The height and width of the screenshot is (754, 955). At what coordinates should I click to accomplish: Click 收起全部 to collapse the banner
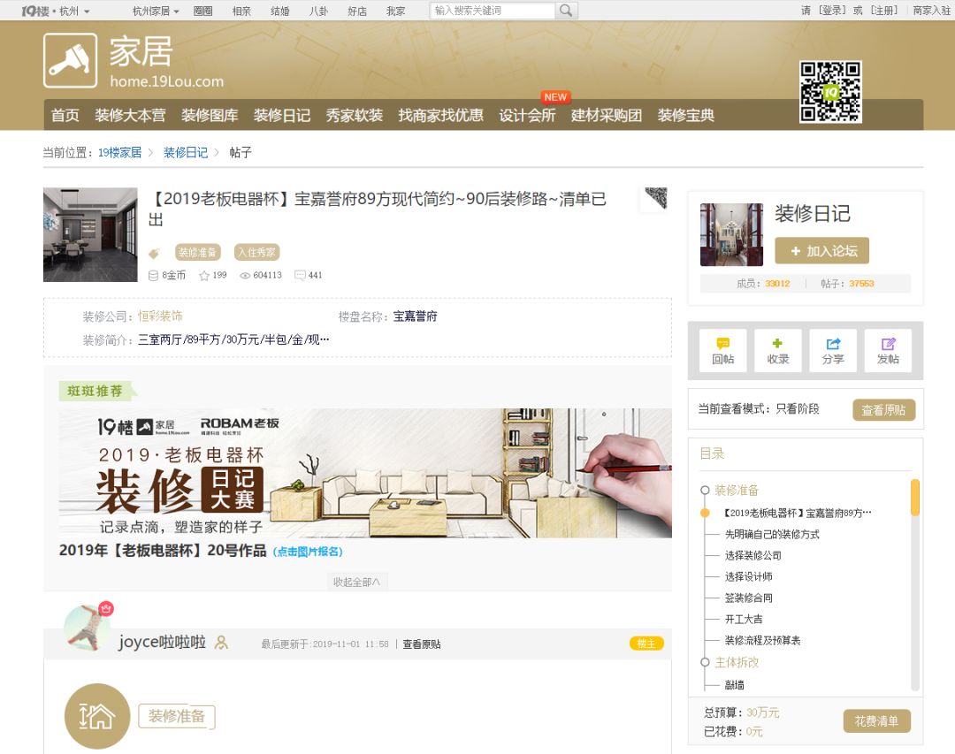click(x=356, y=582)
